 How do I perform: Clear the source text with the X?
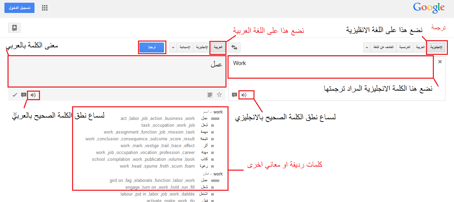tap(440, 62)
